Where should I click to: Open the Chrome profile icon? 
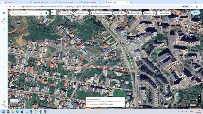pyautogui.click(x=197, y=7)
